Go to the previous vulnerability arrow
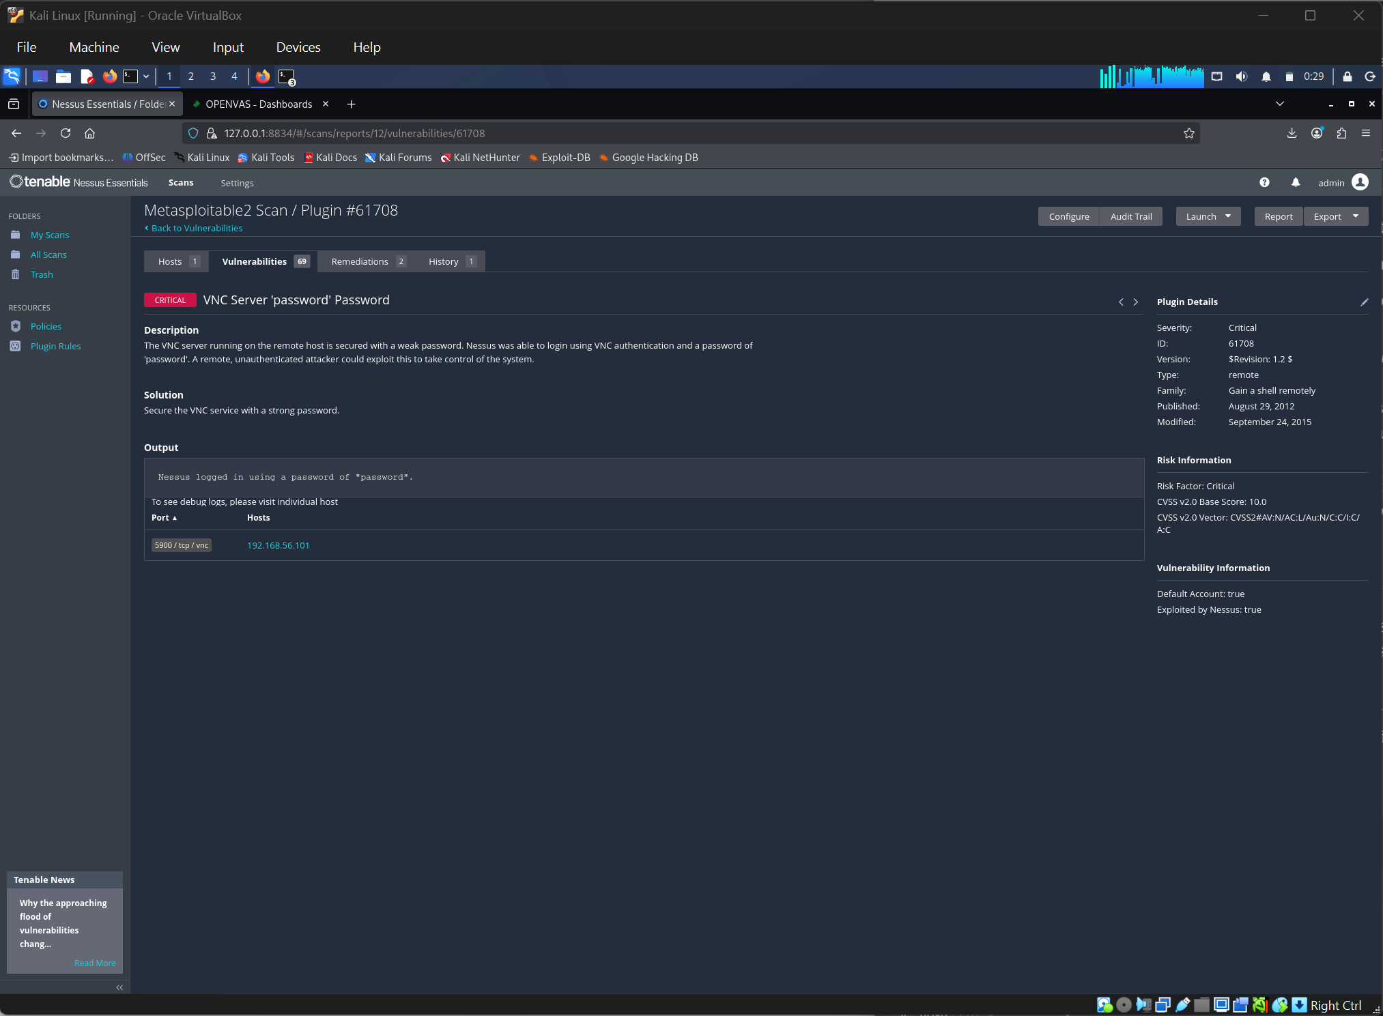This screenshot has height=1016, width=1383. click(x=1121, y=302)
